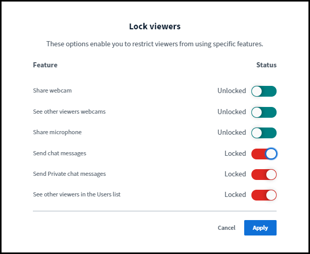This screenshot has width=310, height=254.
Task: Click the Unlocked status beside Share webcam
Action: point(231,91)
